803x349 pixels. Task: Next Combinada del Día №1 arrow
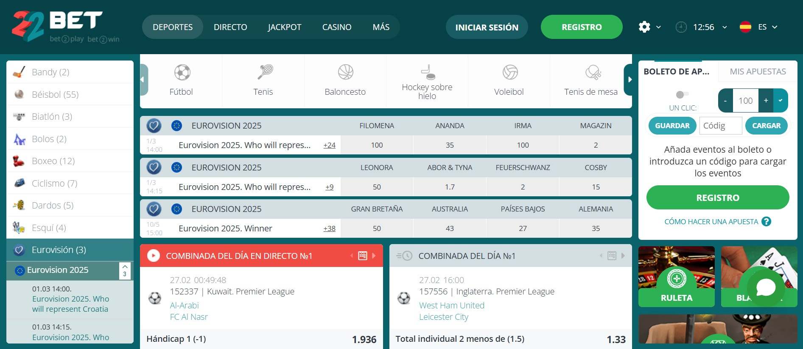pyautogui.click(x=623, y=256)
